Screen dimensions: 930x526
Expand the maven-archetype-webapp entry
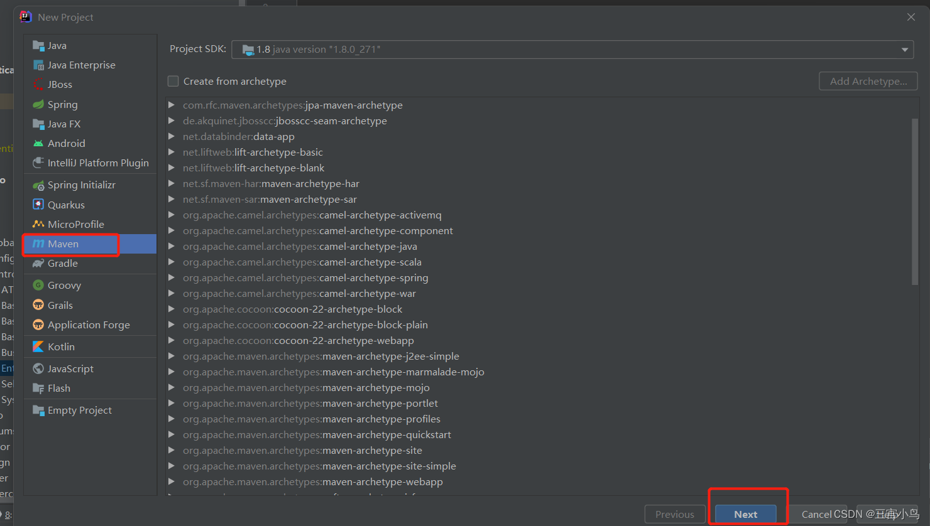[x=171, y=481]
